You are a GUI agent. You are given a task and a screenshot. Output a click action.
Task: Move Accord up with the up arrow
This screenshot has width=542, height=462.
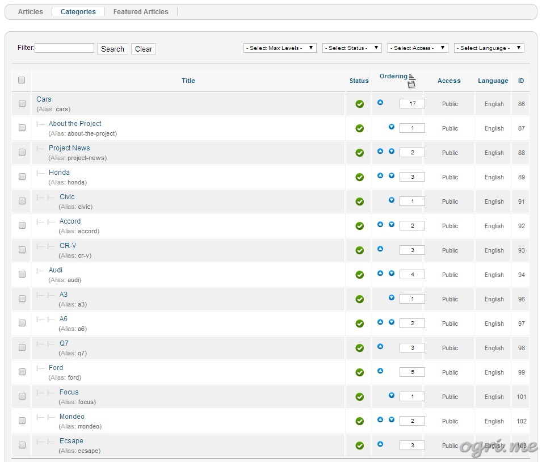tap(380, 224)
